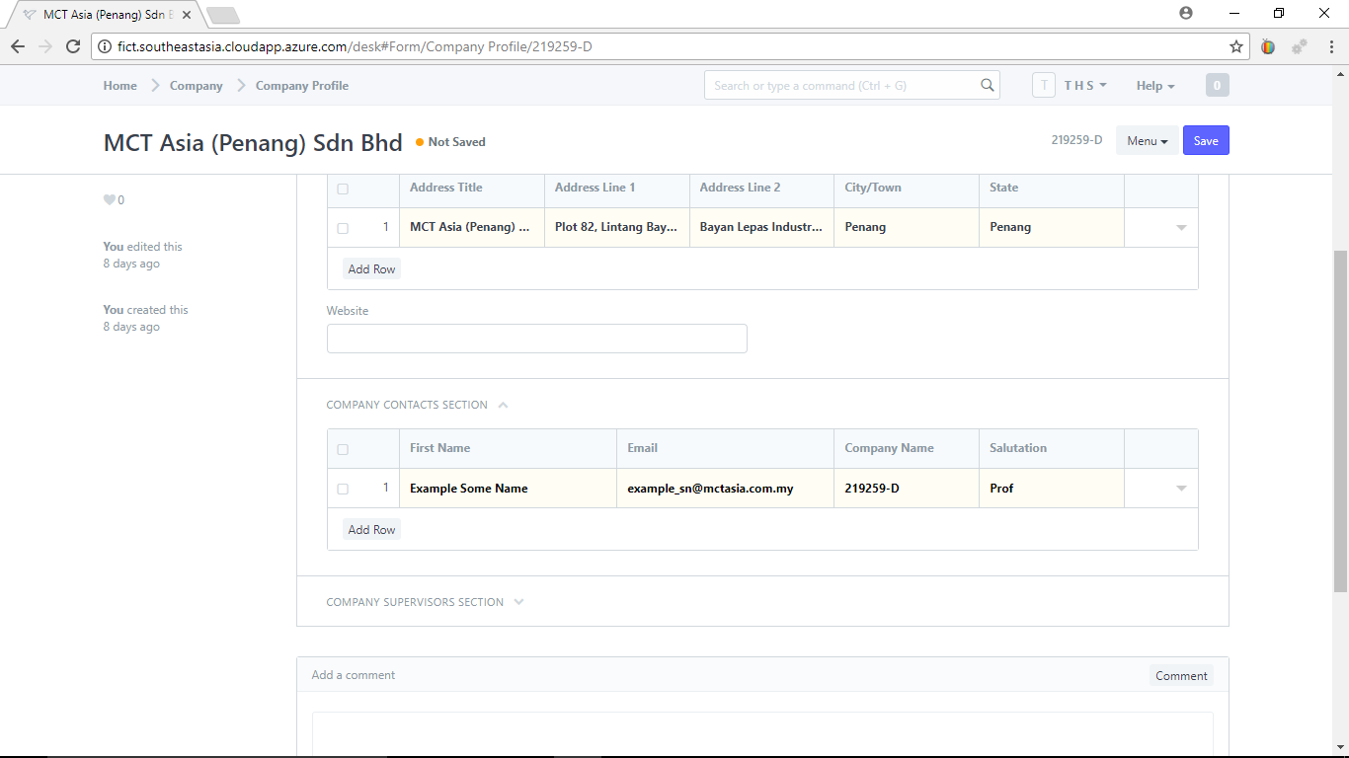Click the colorful extension icon in the toolbar
This screenshot has width=1349, height=758.
tap(1268, 46)
